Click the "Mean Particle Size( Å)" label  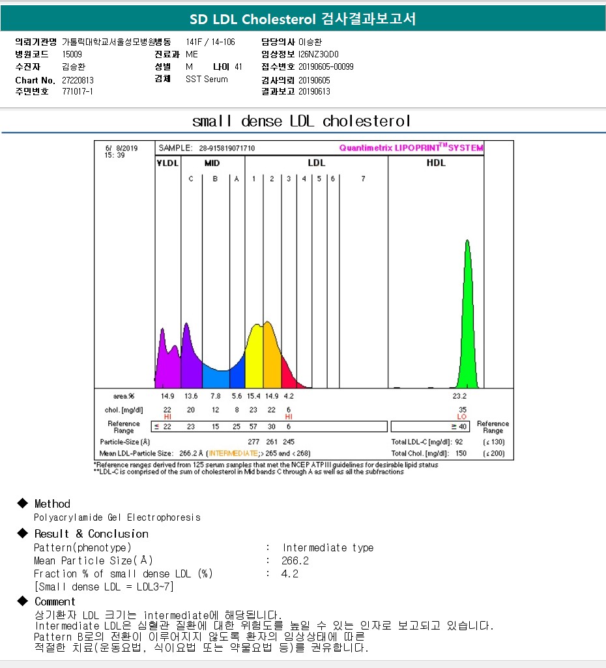(x=93, y=560)
